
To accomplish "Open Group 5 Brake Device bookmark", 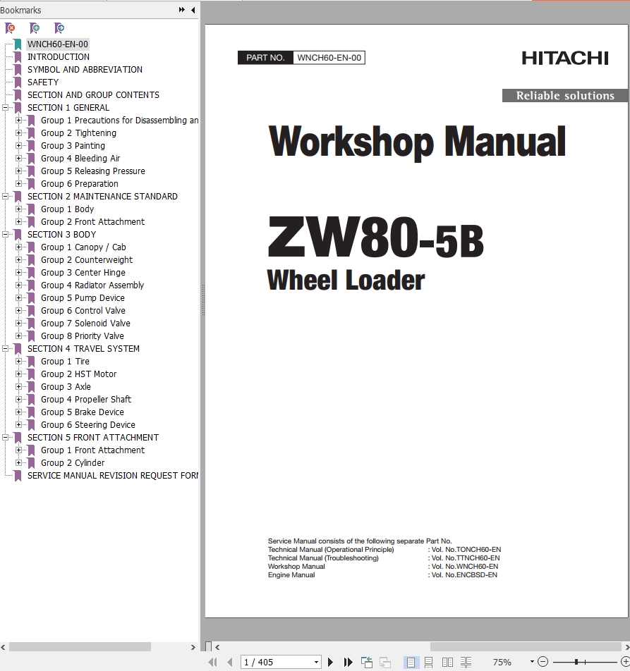I will pyautogui.click(x=83, y=412).
